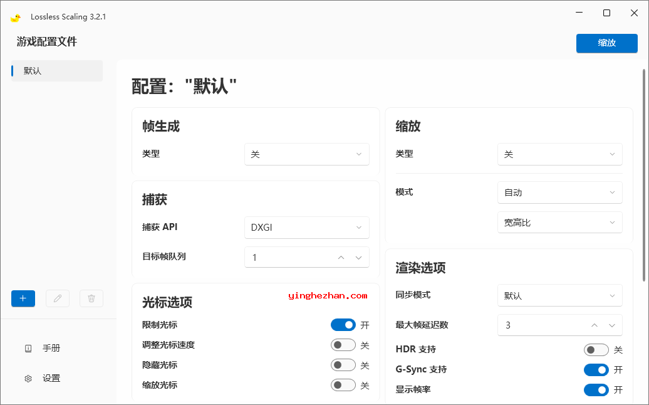The image size is (649, 405).
Task: Close the Lossless Scaling window
Action: 634,13
